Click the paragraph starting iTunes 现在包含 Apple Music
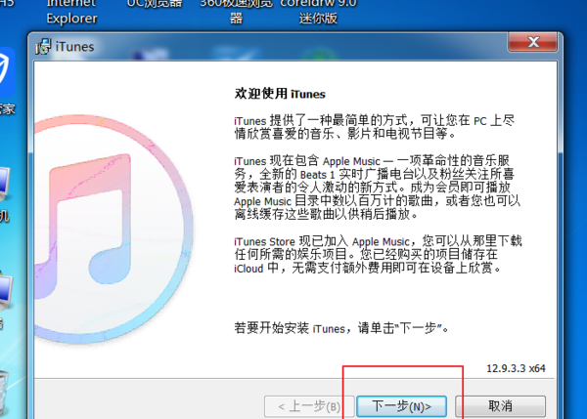The width and height of the screenshot is (587, 419). pyautogui.click(x=377, y=188)
